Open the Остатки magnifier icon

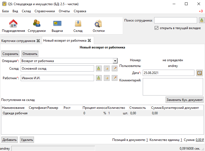(98, 23)
